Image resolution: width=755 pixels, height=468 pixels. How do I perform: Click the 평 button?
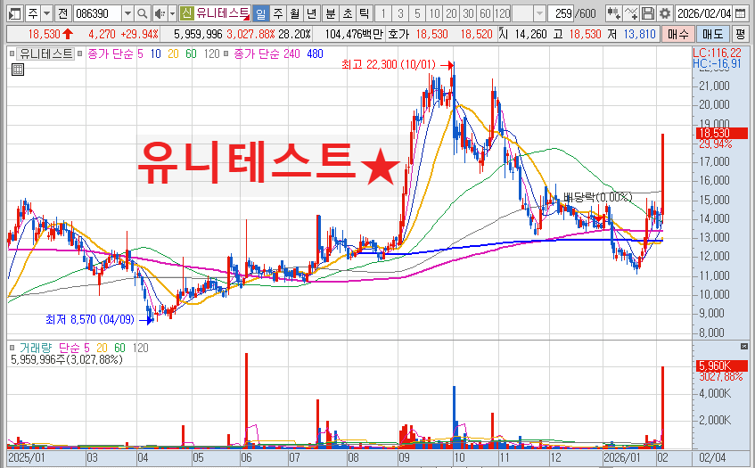coord(740,34)
